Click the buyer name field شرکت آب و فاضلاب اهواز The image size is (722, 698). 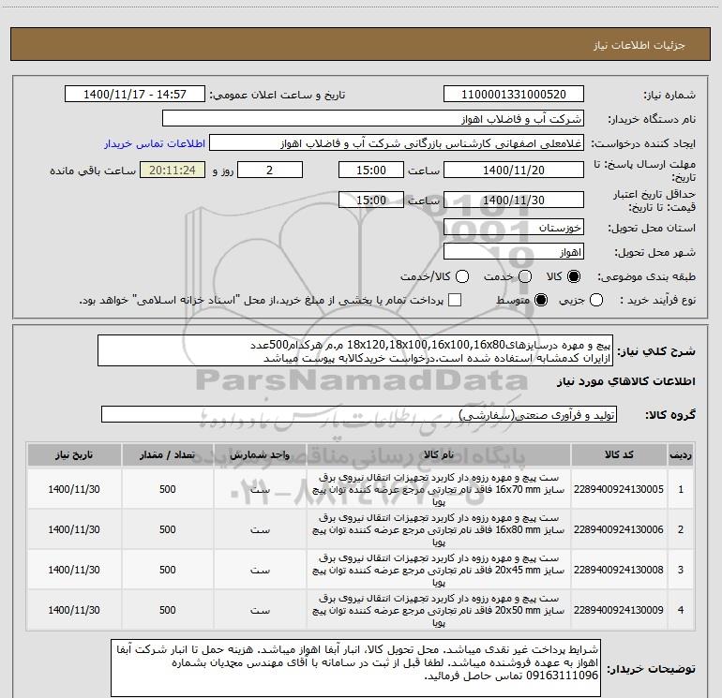tap(373, 119)
